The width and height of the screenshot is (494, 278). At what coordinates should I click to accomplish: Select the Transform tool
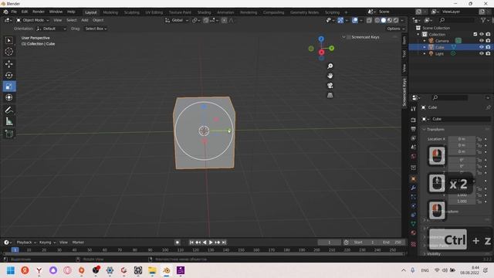[8, 97]
